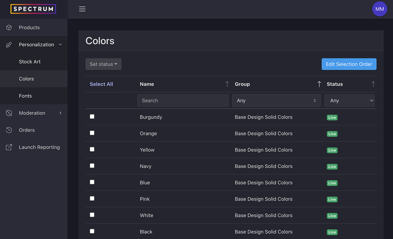Viewport: 393px width, 239px height.
Task: Open Orders in the sidebar
Action: point(34,130)
